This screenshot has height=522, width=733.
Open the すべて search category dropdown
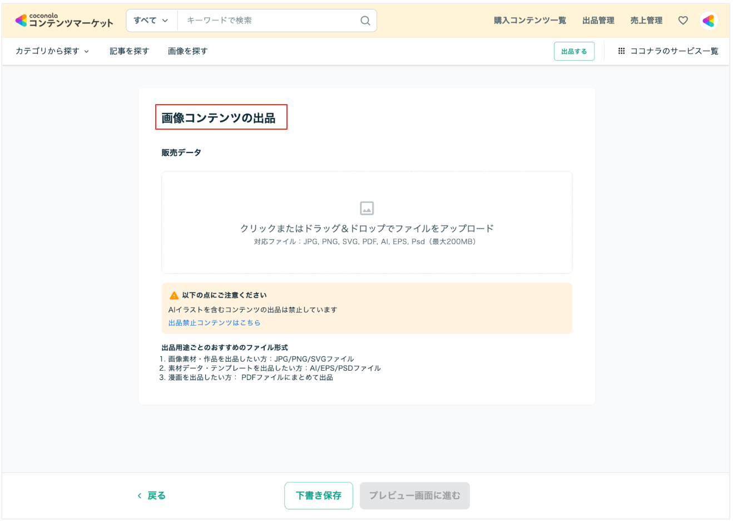(151, 20)
